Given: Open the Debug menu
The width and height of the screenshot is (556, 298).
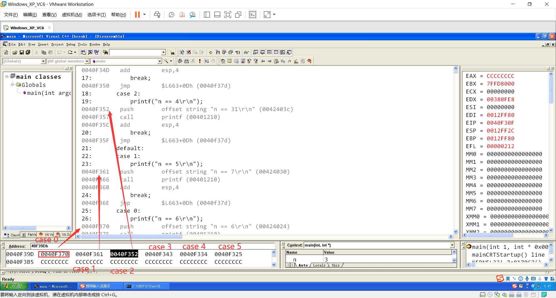Looking at the screenshot, I should [x=71, y=44].
